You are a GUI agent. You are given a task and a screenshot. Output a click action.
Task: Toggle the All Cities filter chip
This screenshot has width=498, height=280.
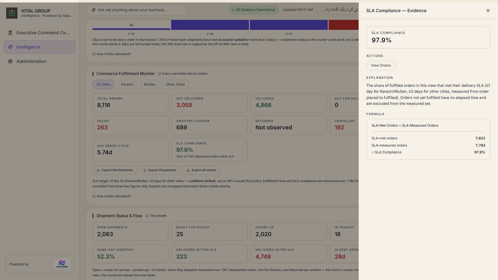point(104,84)
